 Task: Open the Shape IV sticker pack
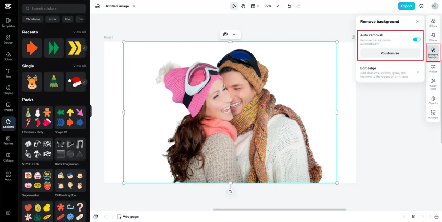(x=70, y=117)
